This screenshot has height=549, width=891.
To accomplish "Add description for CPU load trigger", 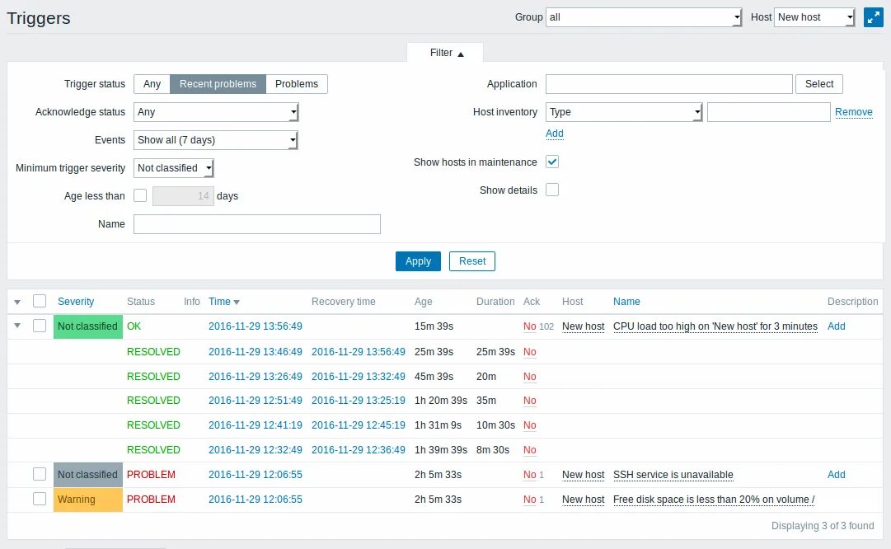I will coord(836,326).
